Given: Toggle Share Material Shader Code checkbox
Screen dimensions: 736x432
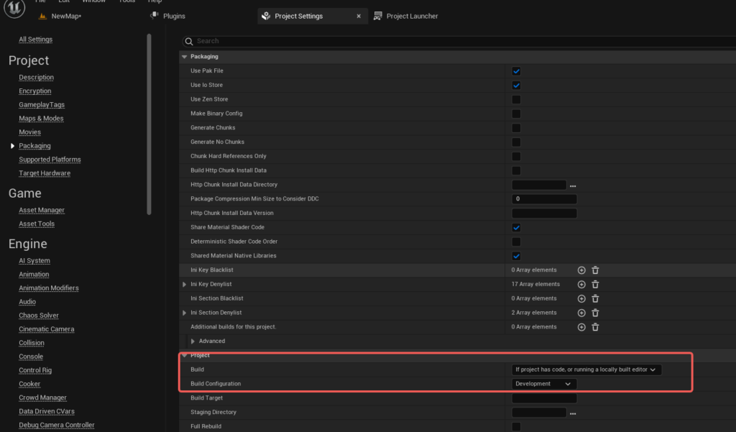Looking at the screenshot, I should click(x=516, y=227).
